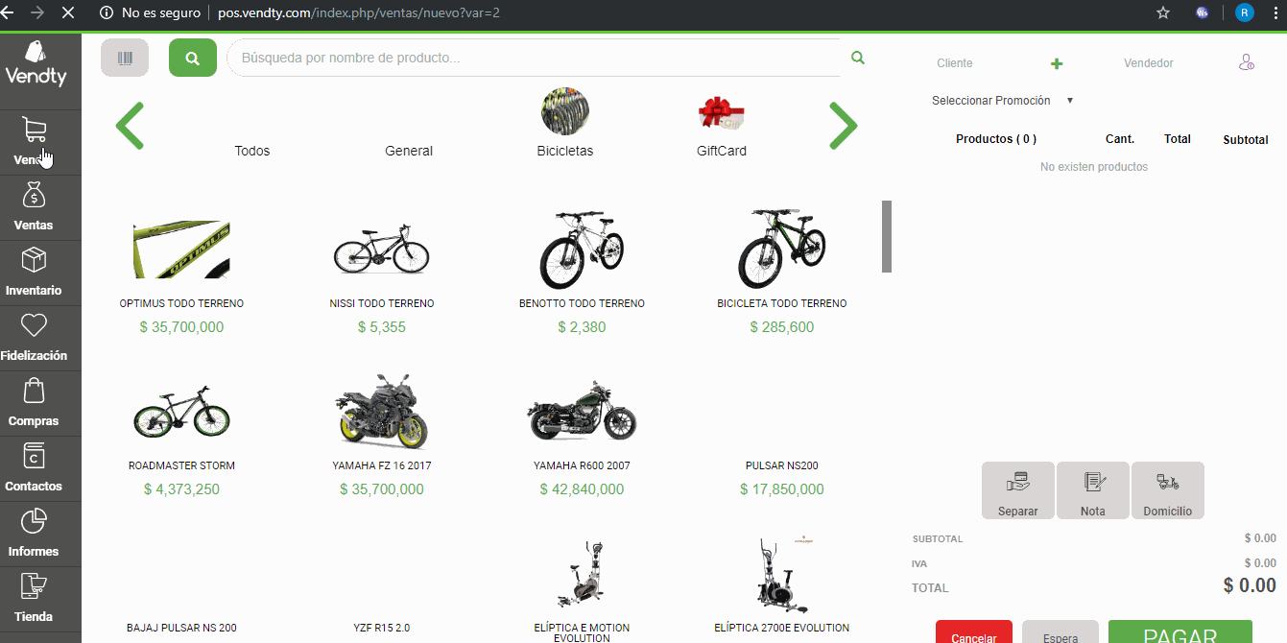Bookmark page with browser star icon
Screen dimensions: 1287x643
tap(1163, 13)
